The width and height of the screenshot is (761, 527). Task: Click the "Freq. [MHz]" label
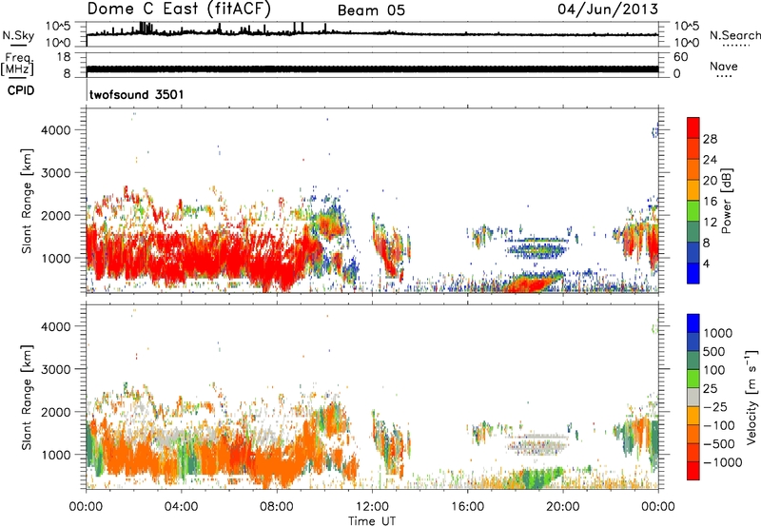click(17, 65)
